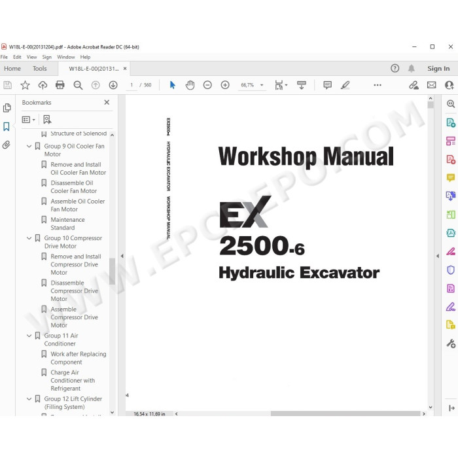The width and height of the screenshot is (458, 458).
Task: Open Remove and Install Oil Cooler Fan Motor
Action: (78, 169)
